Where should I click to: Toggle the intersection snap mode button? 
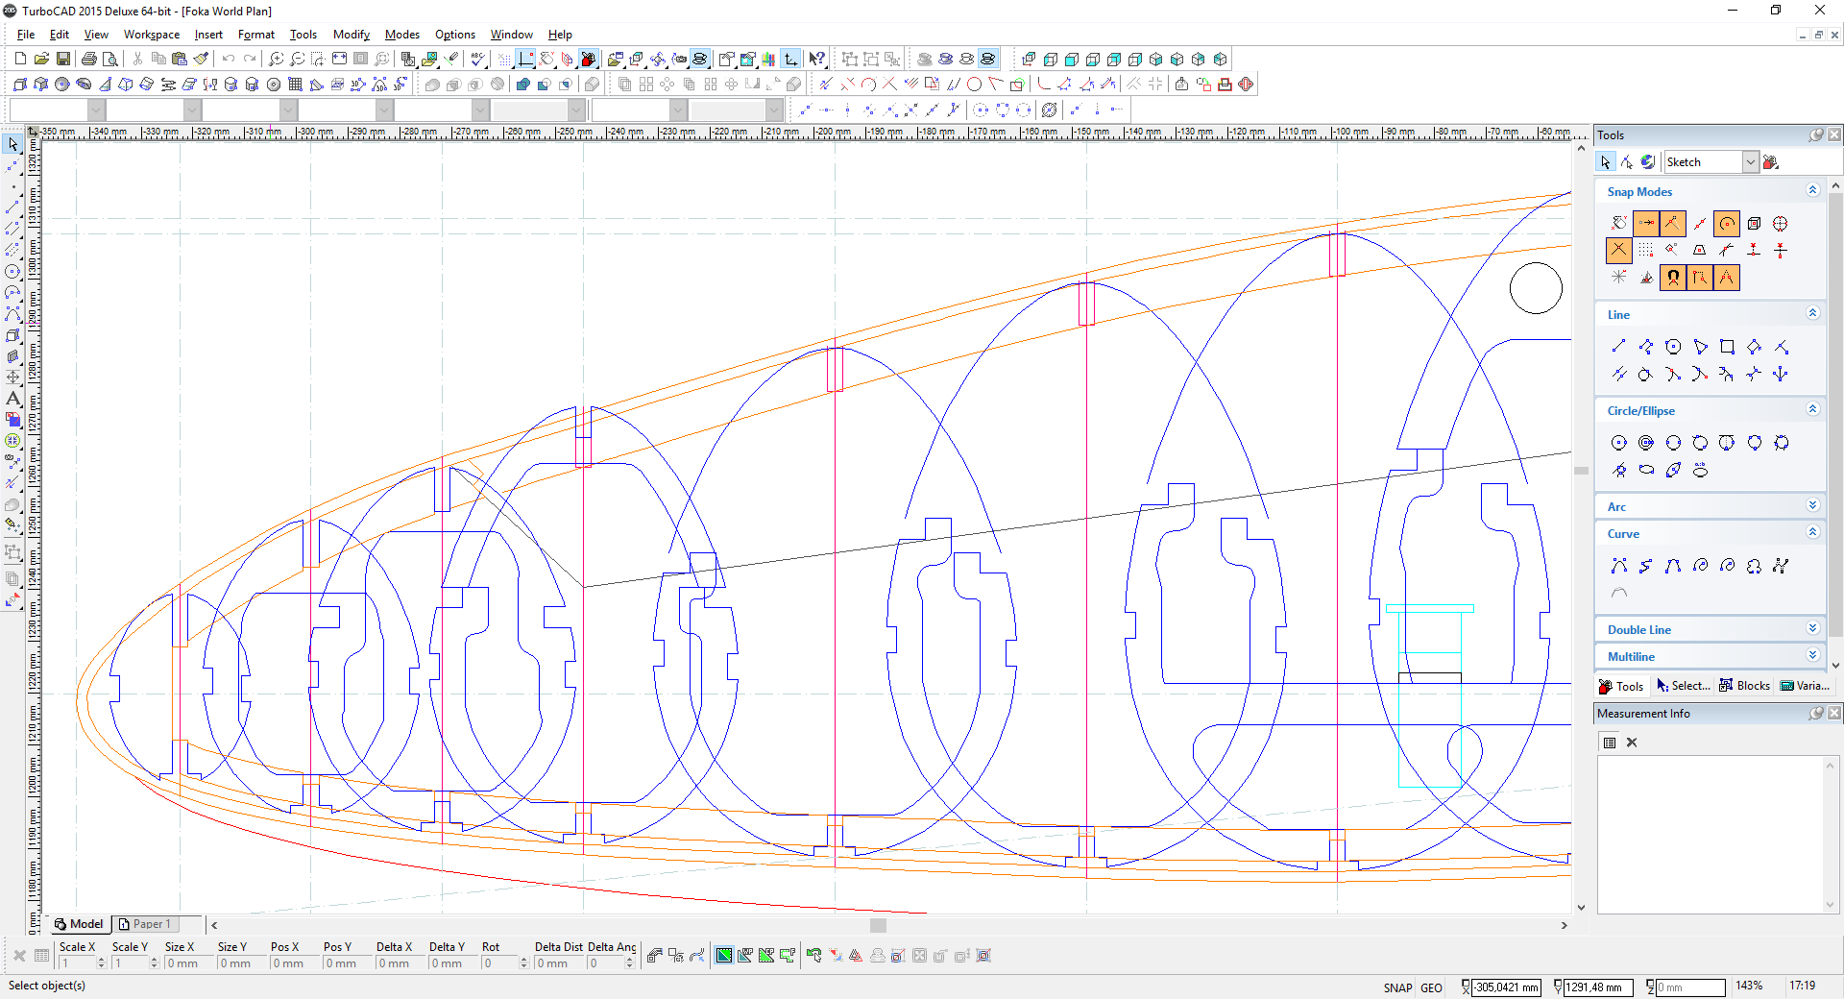click(x=1619, y=251)
